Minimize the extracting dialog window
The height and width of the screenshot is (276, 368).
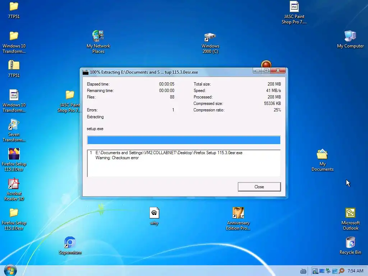pos(257,71)
